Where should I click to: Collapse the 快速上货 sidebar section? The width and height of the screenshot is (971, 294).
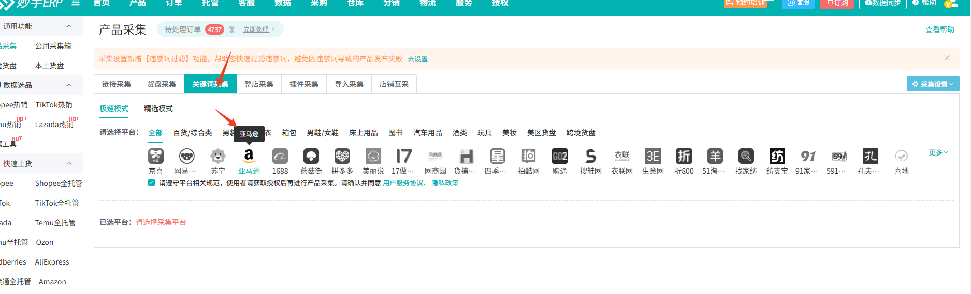(x=69, y=164)
